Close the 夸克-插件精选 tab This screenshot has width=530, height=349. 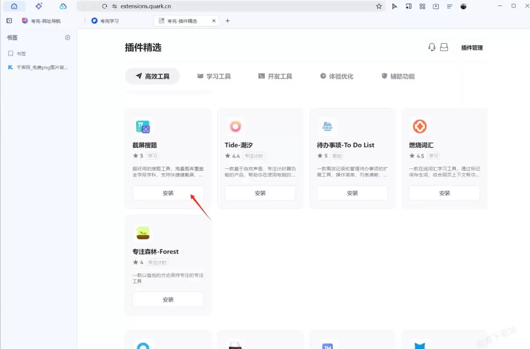tap(214, 20)
